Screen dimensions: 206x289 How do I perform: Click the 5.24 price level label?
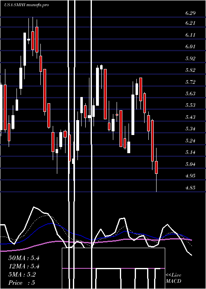pyautogui.click(x=190, y=141)
